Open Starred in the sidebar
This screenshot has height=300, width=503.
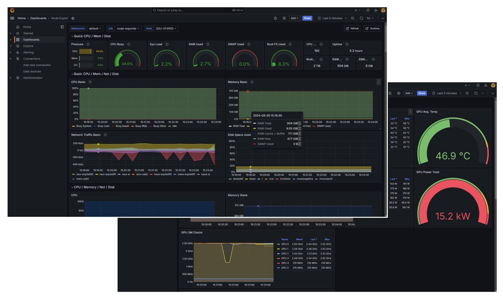coord(28,33)
